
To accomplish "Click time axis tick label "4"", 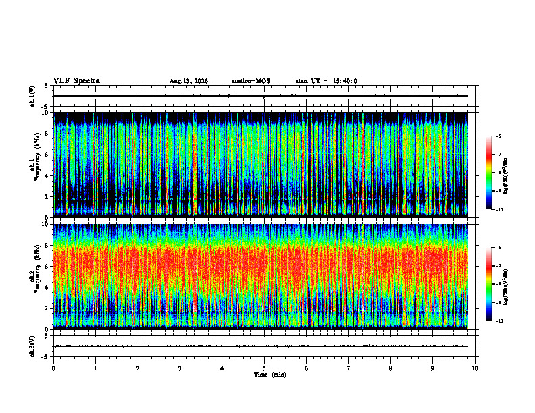I will pyautogui.click(x=222, y=368).
